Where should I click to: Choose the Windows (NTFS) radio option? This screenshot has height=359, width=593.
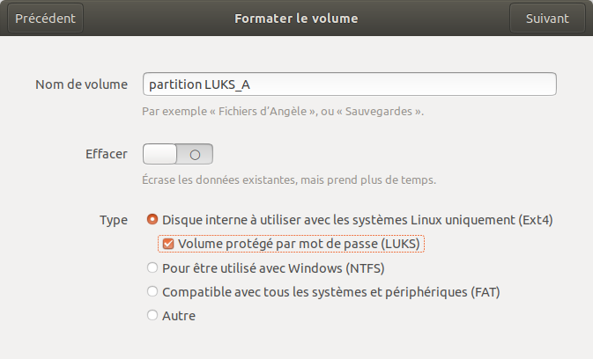(x=152, y=267)
